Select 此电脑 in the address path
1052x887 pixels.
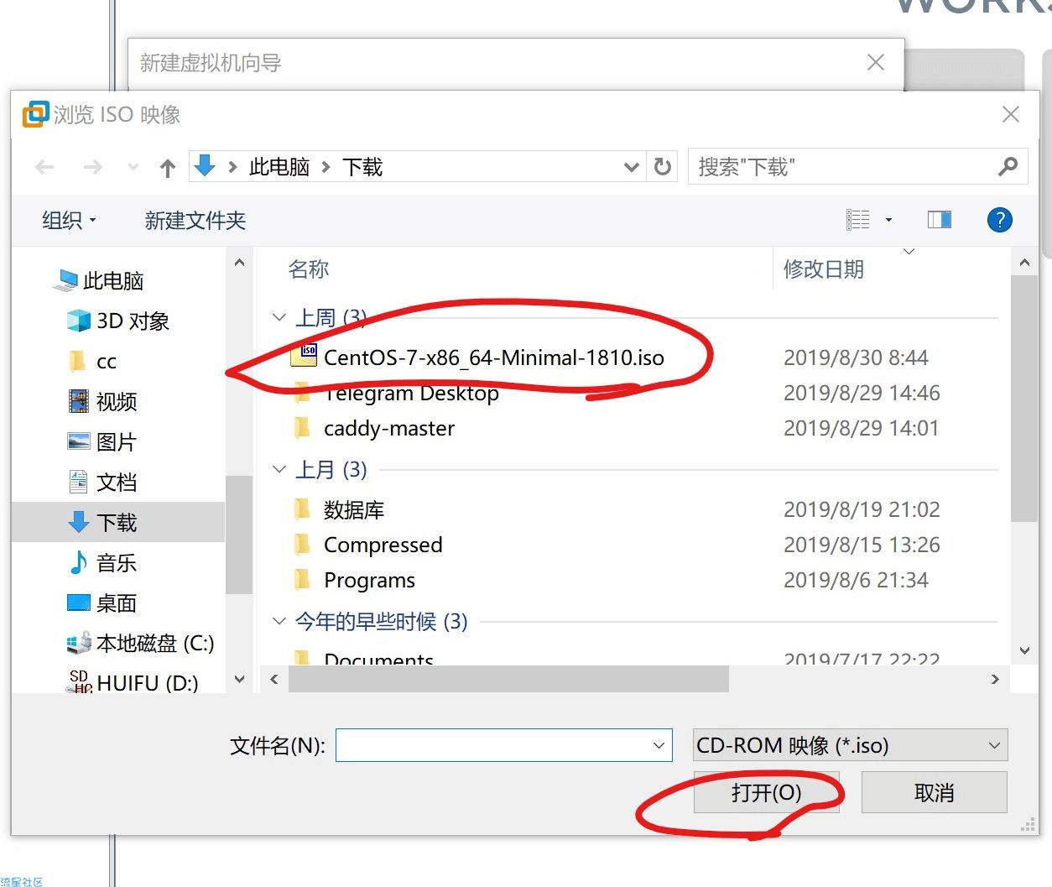click(x=279, y=167)
